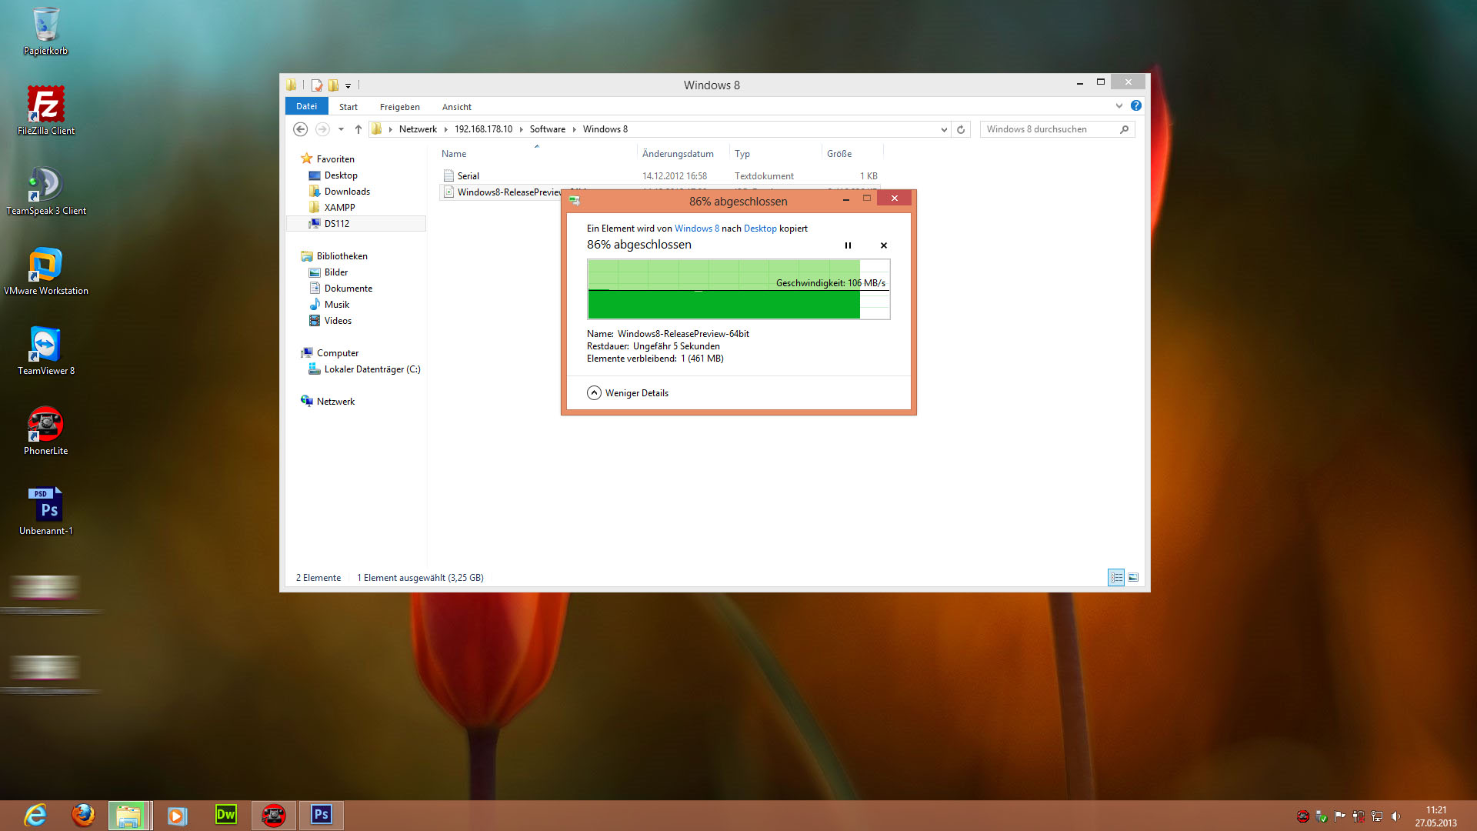Click the refresh button beside address bar

[x=961, y=129]
